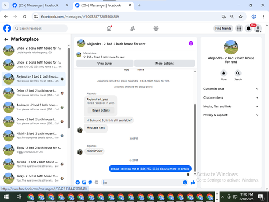Click the More options button
Image resolution: width=269 pixels, height=202 pixels.
coord(165,64)
